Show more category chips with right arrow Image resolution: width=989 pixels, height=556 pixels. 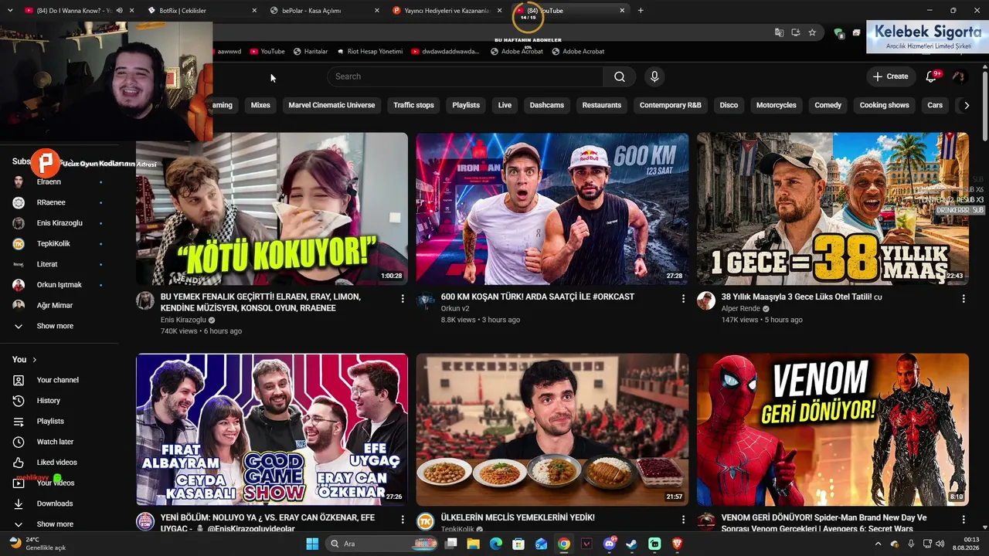pos(966,105)
